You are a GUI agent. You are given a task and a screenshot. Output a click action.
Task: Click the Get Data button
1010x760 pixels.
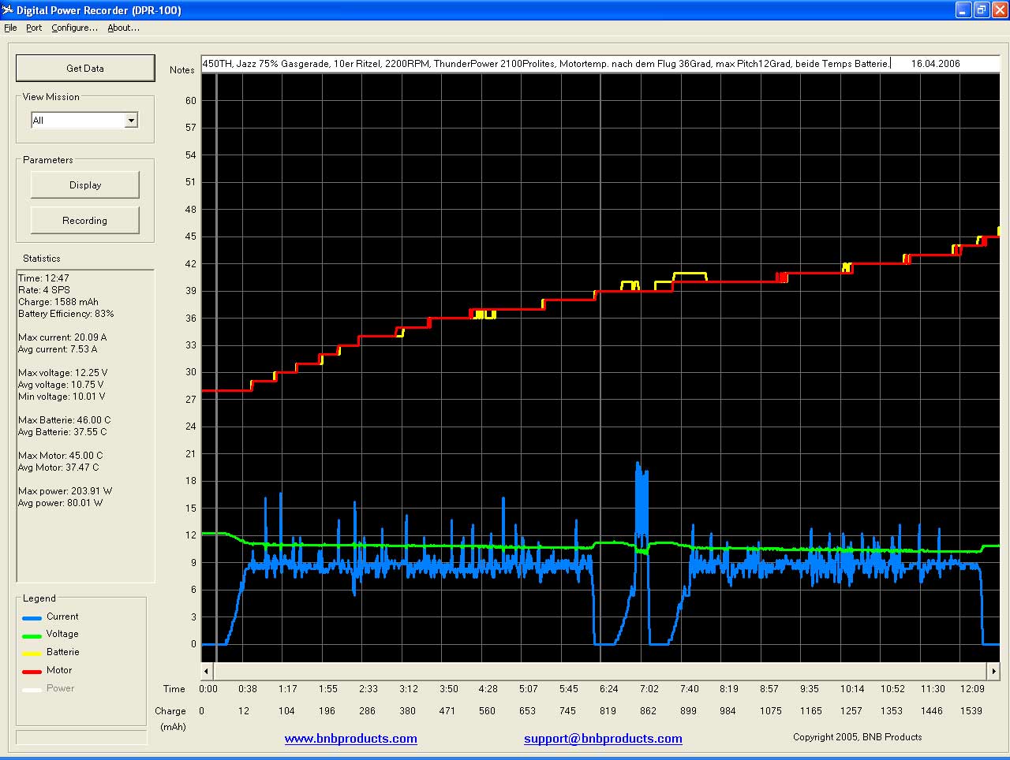click(x=85, y=69)
